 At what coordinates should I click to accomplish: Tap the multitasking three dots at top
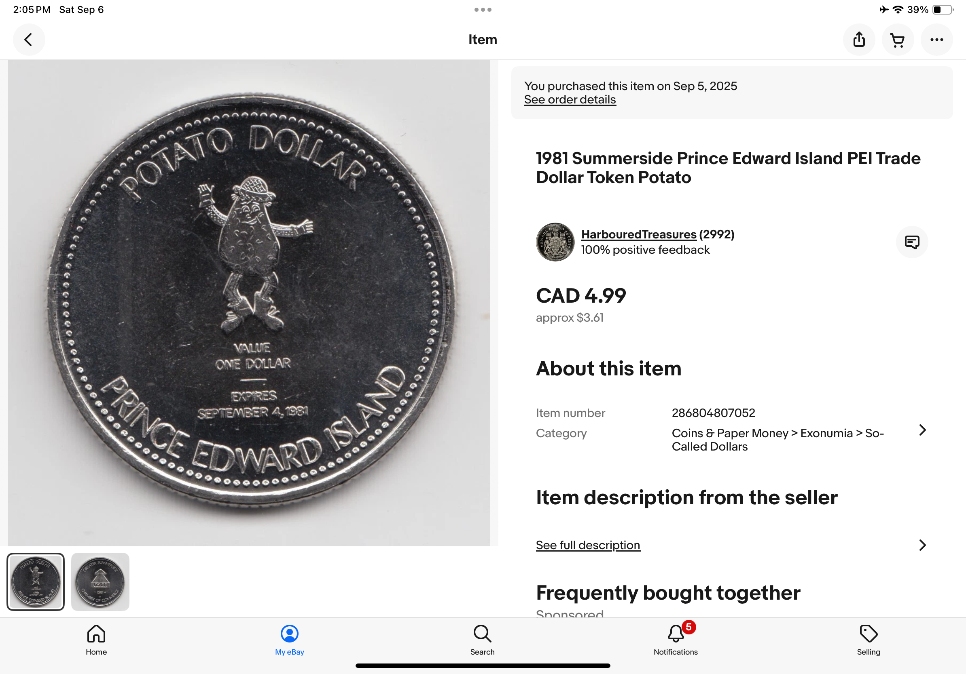pyautogui.click(x=483, y=10)
